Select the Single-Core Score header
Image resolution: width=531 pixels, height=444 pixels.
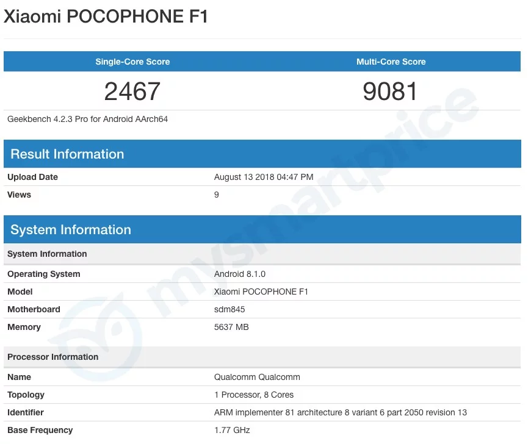pos(132,61)
